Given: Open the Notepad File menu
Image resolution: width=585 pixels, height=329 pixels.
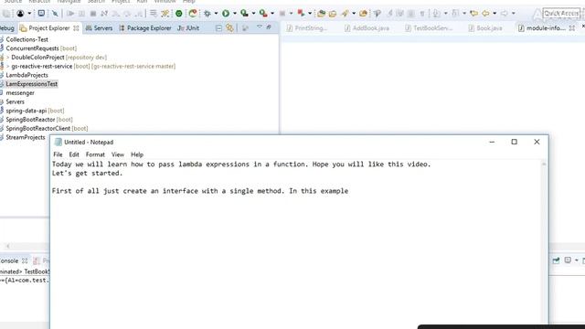Looking at the screenshot, I should pos(58,154).
